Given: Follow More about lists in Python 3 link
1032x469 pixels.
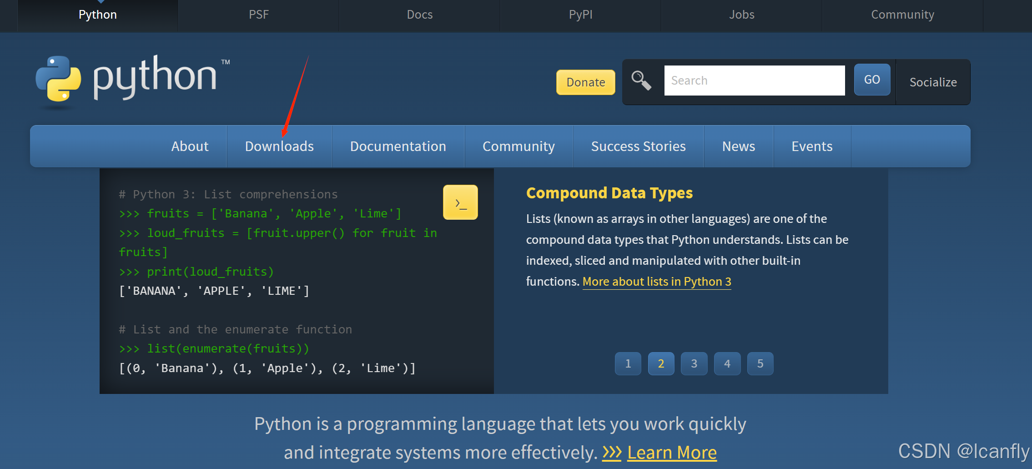Looking at the screenshot, I should (x=657, y=282).
